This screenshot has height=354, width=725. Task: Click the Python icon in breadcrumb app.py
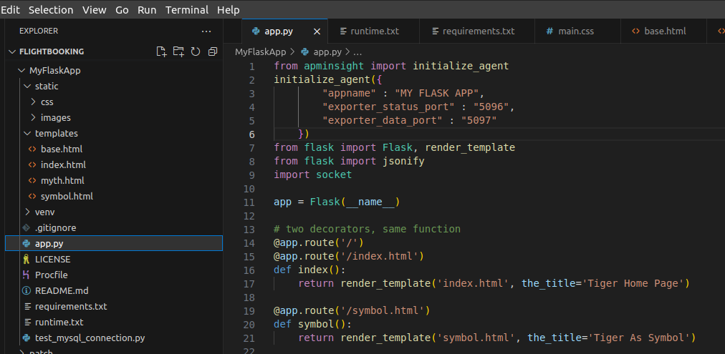coord(305,52)
